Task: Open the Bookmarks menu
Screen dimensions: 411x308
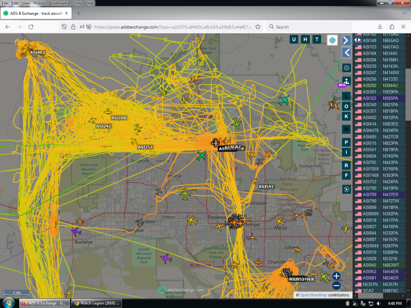Action: click(x=59, y=3)
